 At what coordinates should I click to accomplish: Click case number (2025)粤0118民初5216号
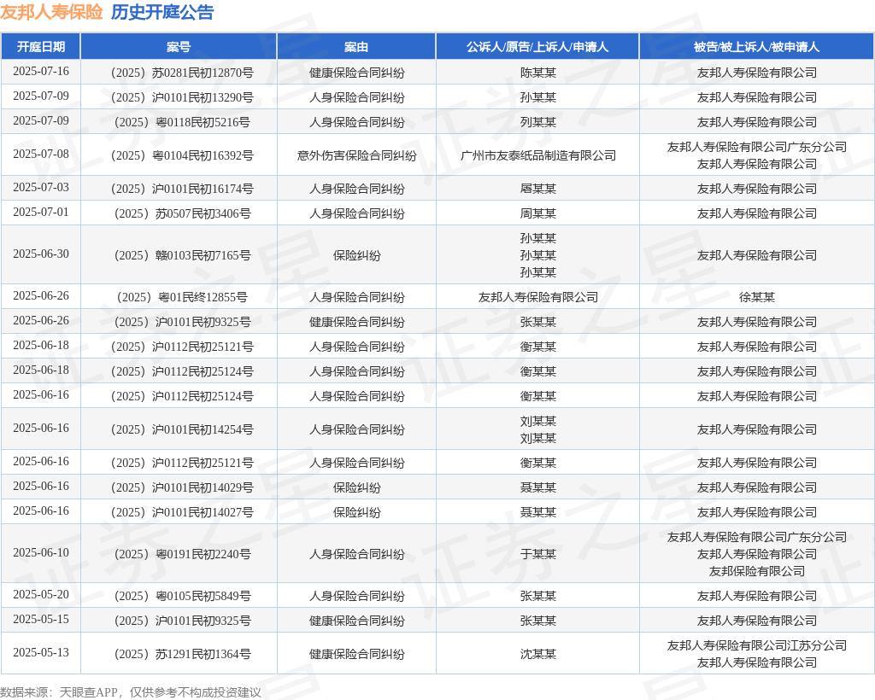(179, 122)
